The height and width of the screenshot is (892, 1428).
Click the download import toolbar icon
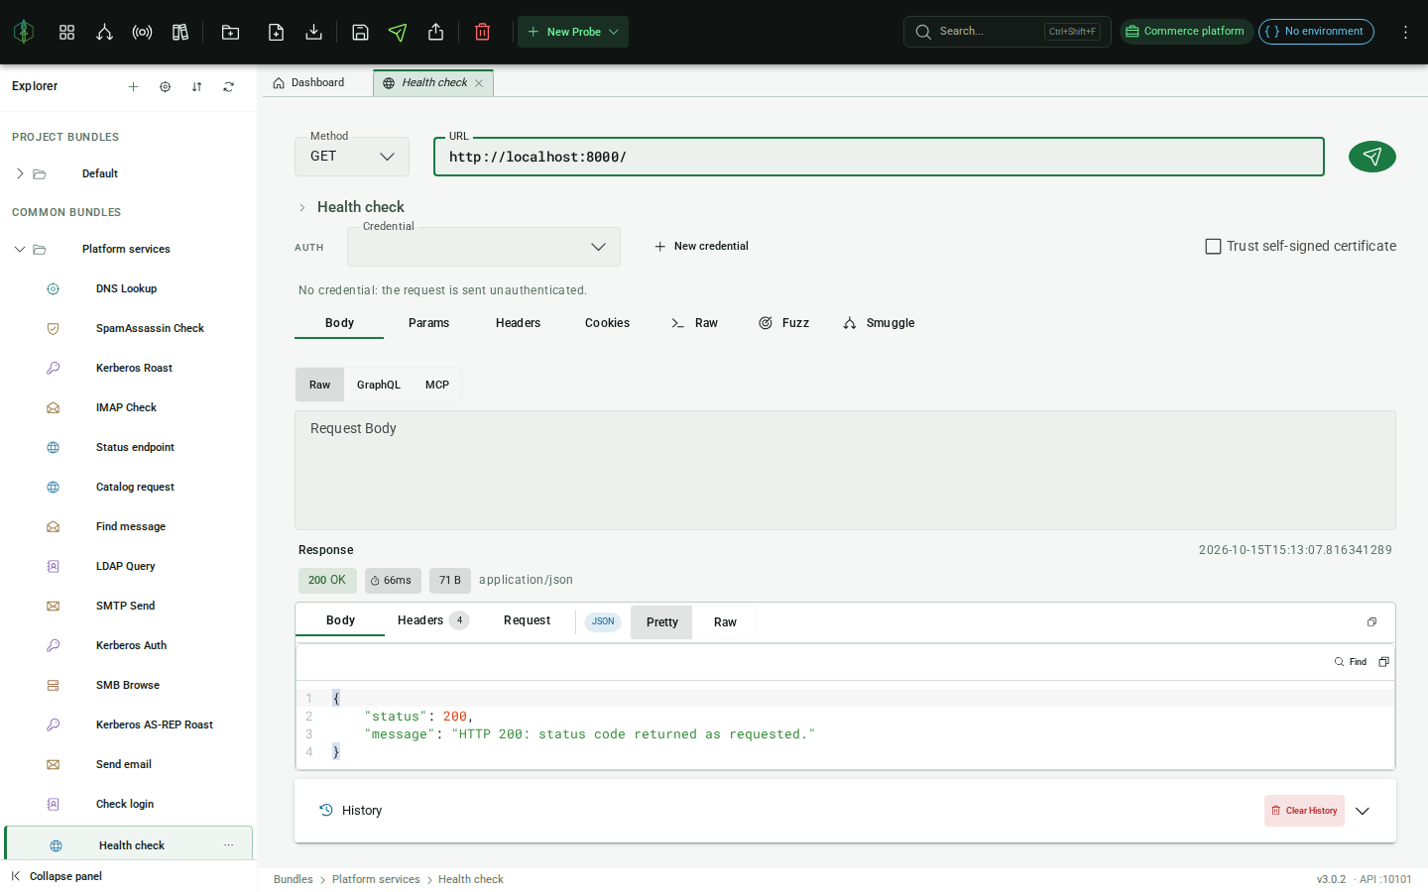(x=313, y=32)
